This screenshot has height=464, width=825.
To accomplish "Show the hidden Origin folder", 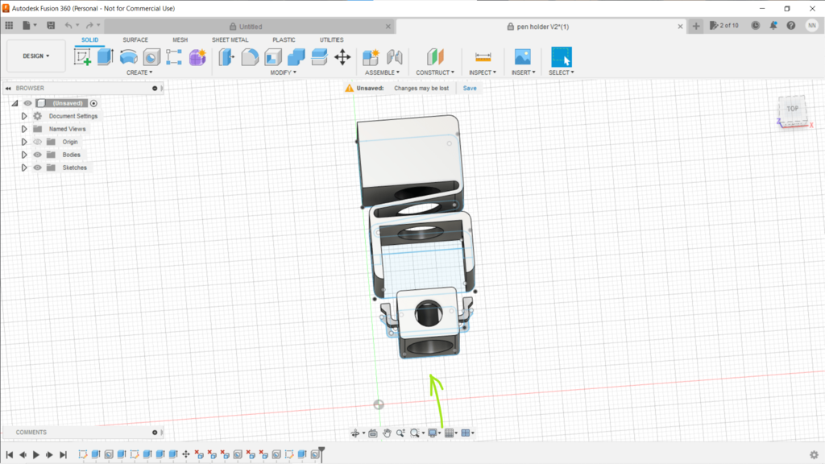I will tap(37, 142).
